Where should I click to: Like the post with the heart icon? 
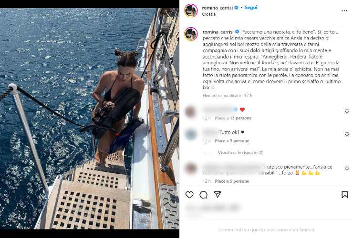coord(189,195)
